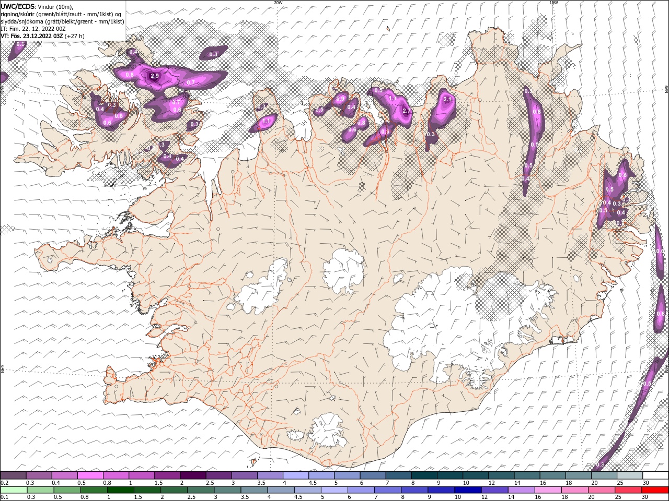Select the dark green swatch labeled 1

[x=121, y=490]
